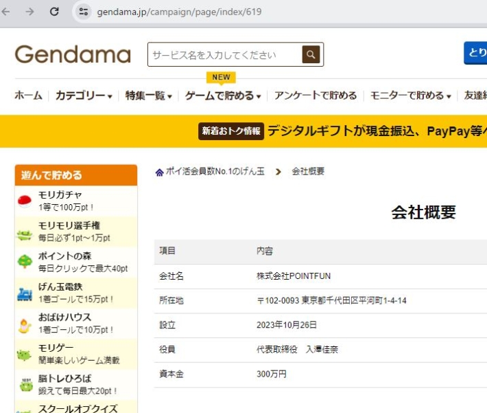Click the 資本金 row label

(171, 374)
